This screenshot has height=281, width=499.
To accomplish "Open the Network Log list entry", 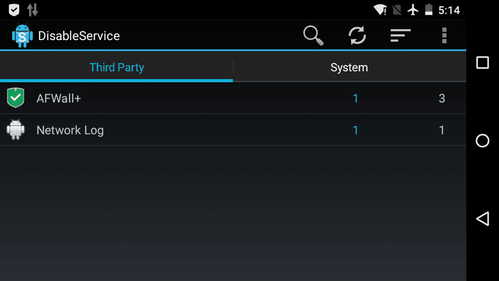I will click(233, 130).
